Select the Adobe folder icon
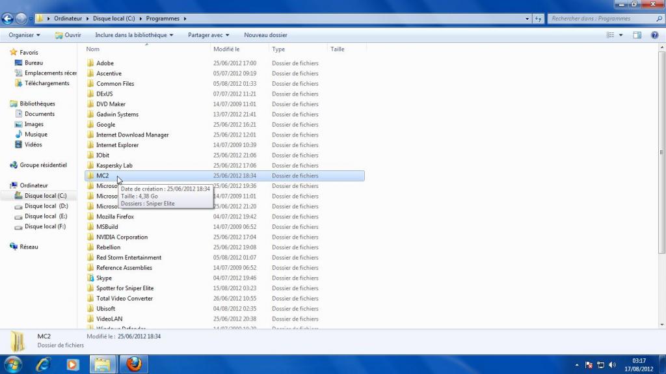This screenshot has height=374, width=666. click(90, 63)
